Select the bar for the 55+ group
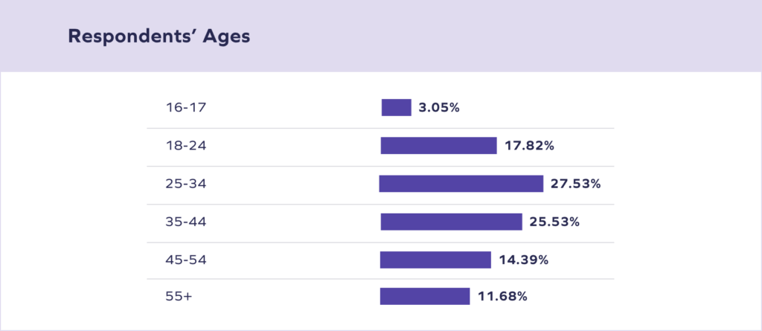Image resolution: width=762 pixels, height=331 pixels. click(425, 296)
